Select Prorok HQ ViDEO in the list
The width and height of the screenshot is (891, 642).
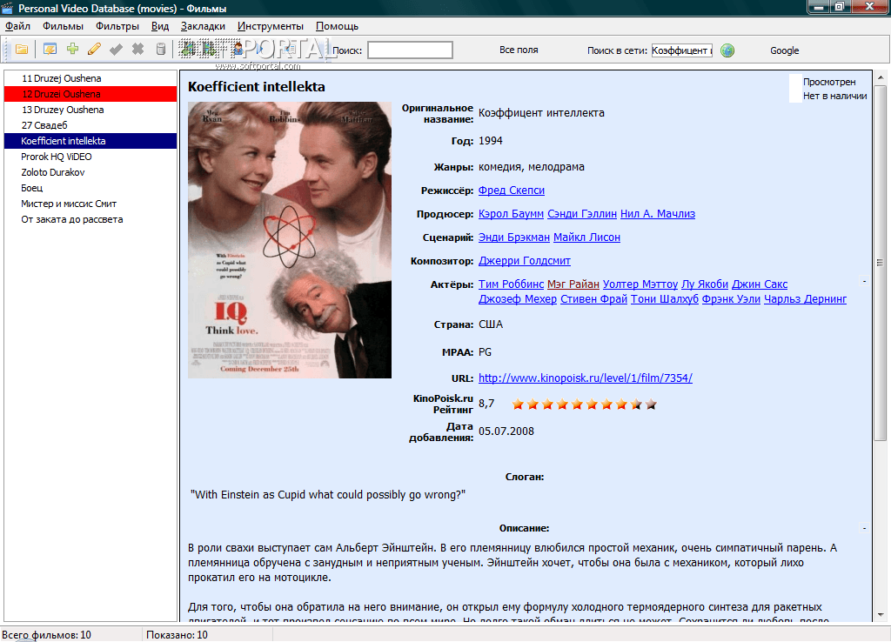pos(90,157)
